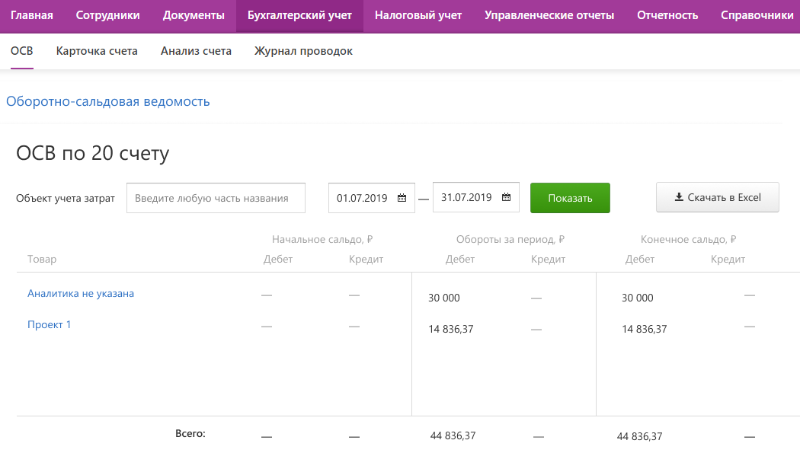Click the download icon on Excel button
Screen dimensions: 800x456
(679, 197)
